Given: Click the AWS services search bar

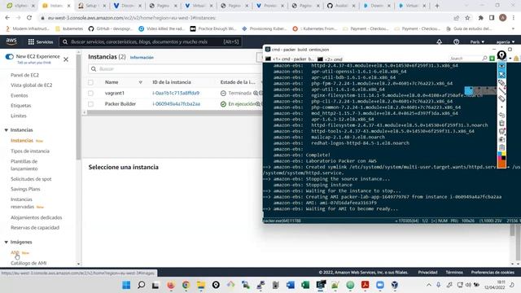Looking at the screenshot, I should tap(151, 42).
